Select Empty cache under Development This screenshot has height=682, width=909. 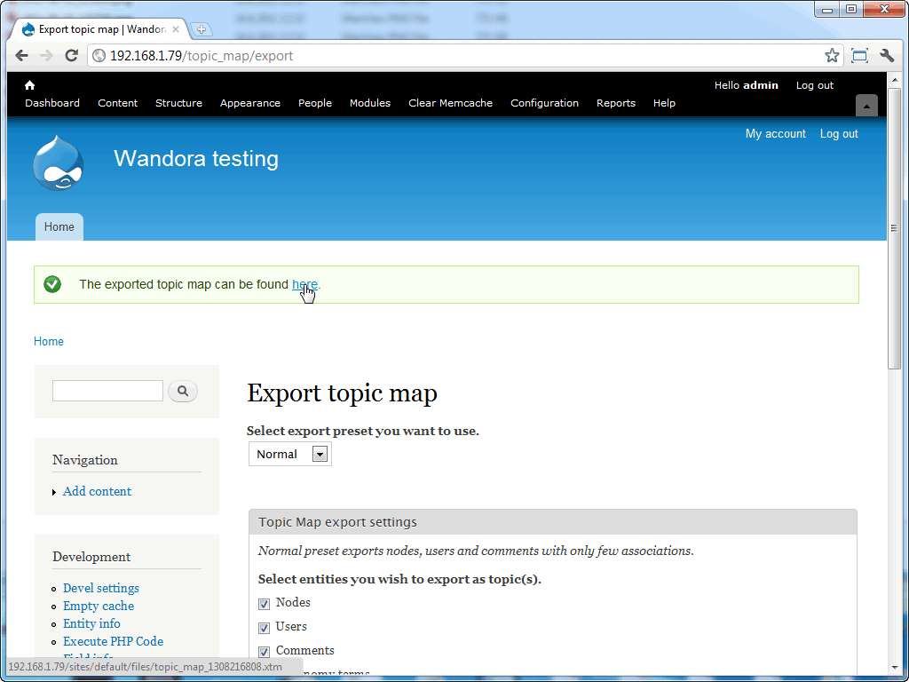coord(98,606)
